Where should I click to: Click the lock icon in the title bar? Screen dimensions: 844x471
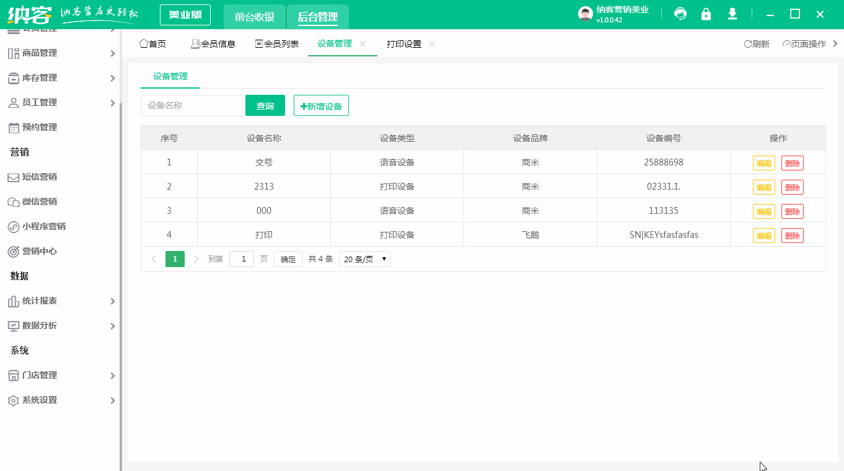click(x=706, y=13)
